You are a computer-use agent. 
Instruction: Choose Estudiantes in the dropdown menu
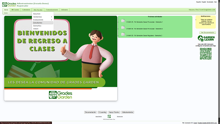[x=43, y=23]
